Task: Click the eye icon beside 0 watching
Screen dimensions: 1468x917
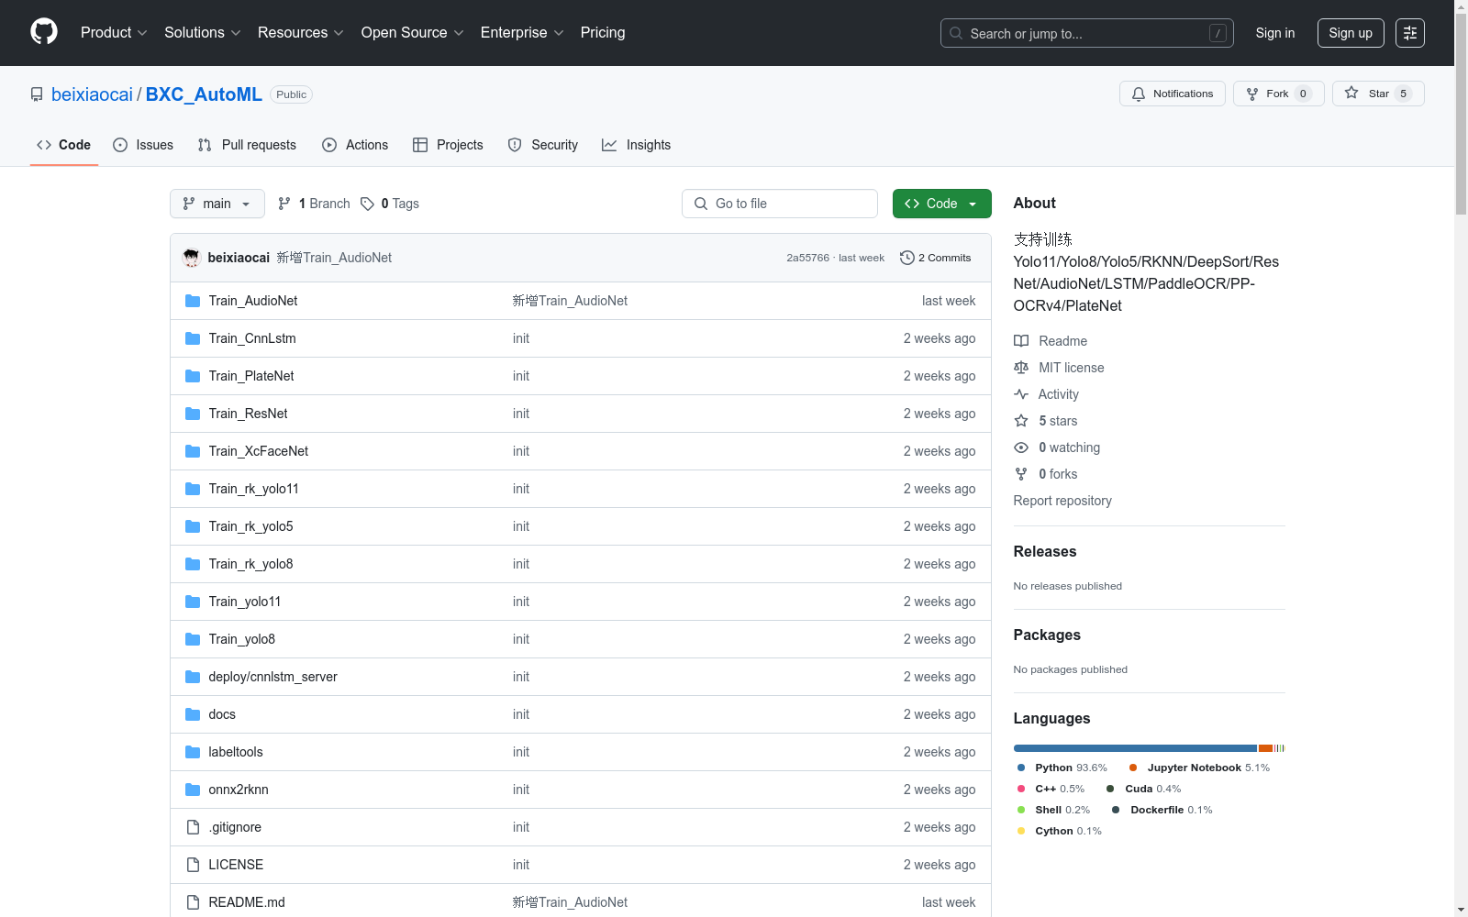Action: point(1021,447)
